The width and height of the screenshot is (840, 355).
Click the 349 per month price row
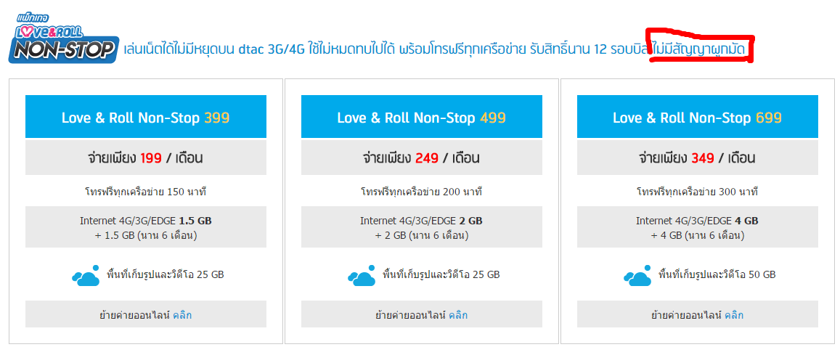pos(698,158)
